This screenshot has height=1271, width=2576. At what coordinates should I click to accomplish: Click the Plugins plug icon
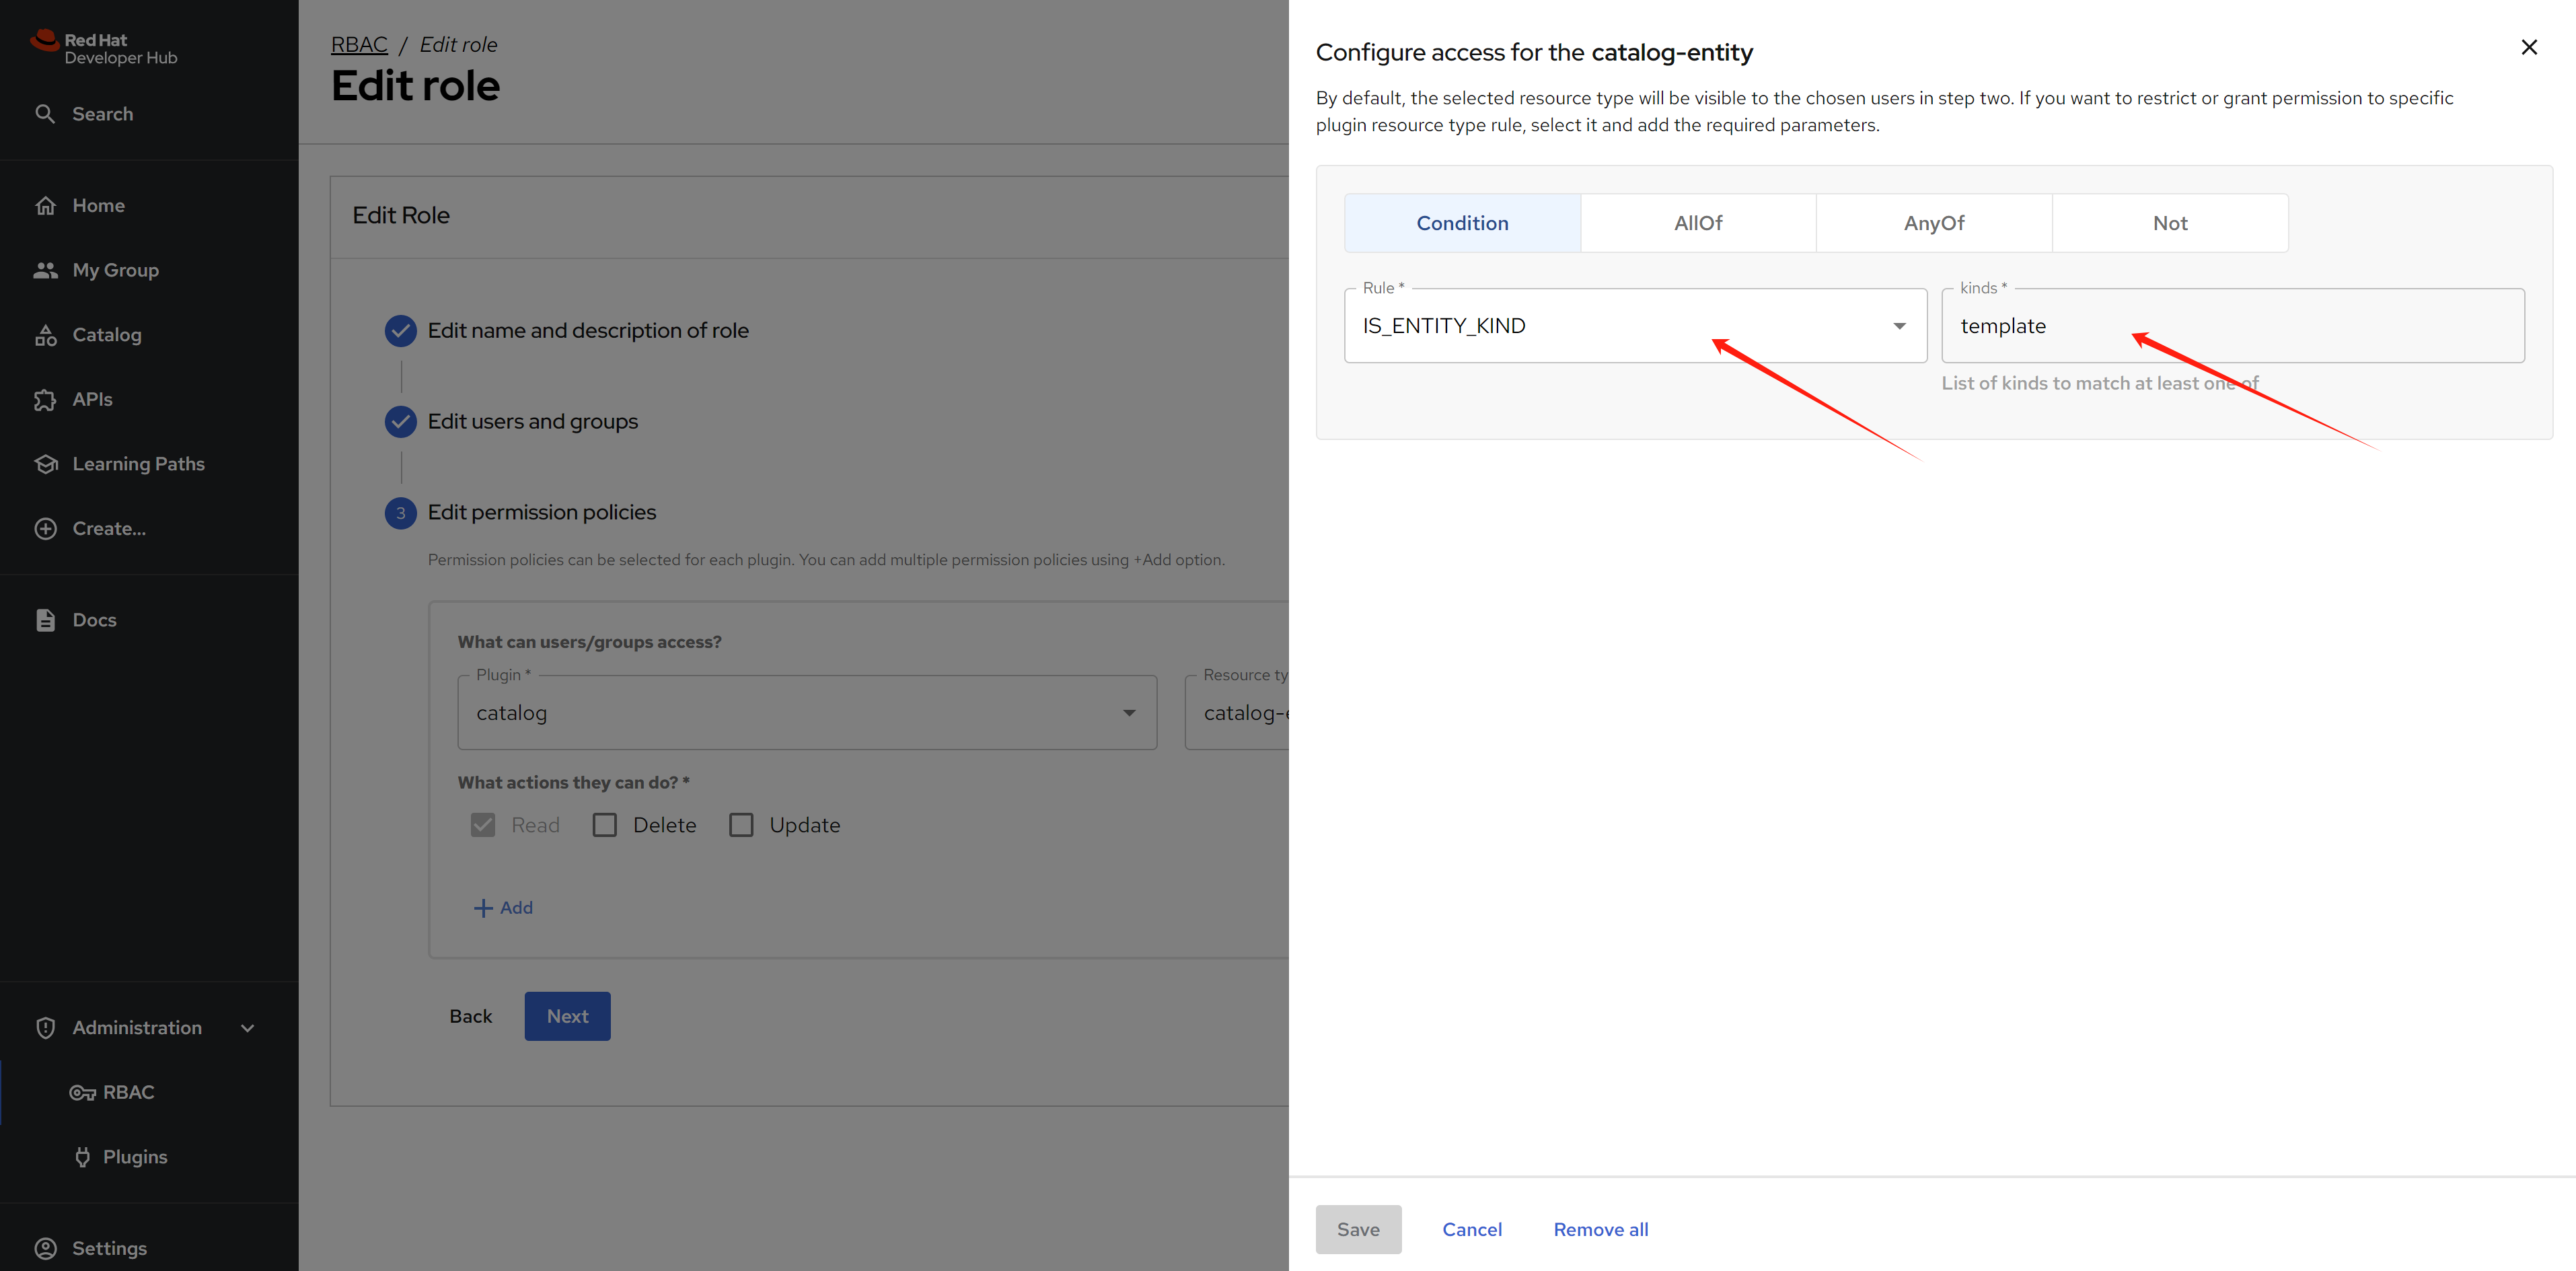(x=83, y=1157)
